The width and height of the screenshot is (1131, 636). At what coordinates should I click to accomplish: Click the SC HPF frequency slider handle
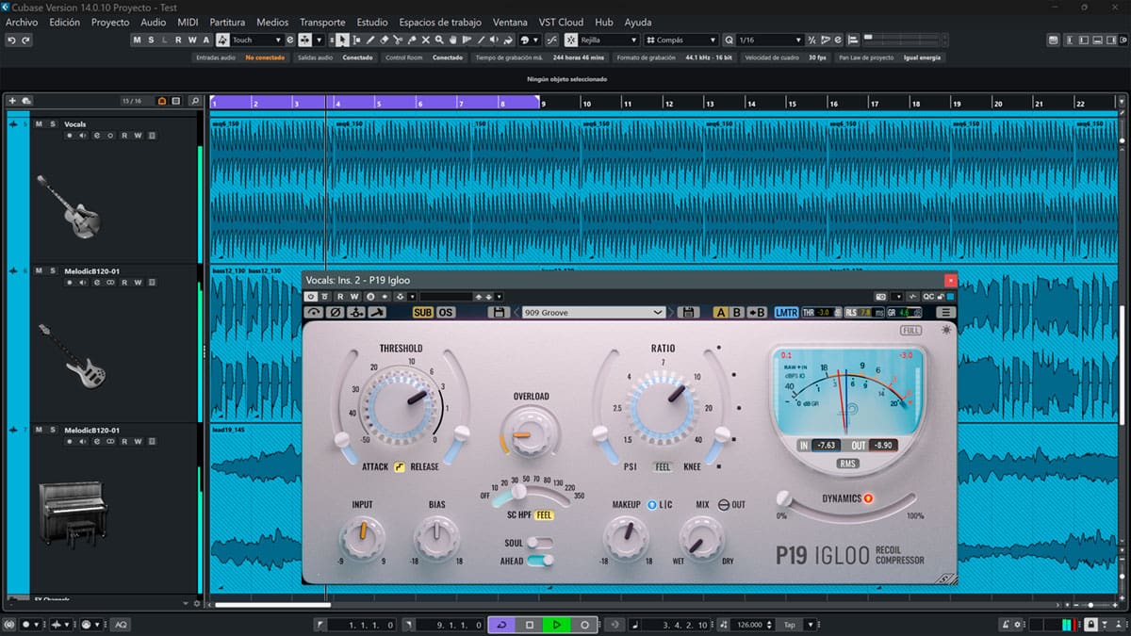tap(520, 492)
